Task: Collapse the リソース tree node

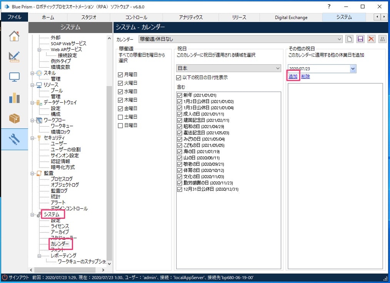Action: tap(32, 85)
